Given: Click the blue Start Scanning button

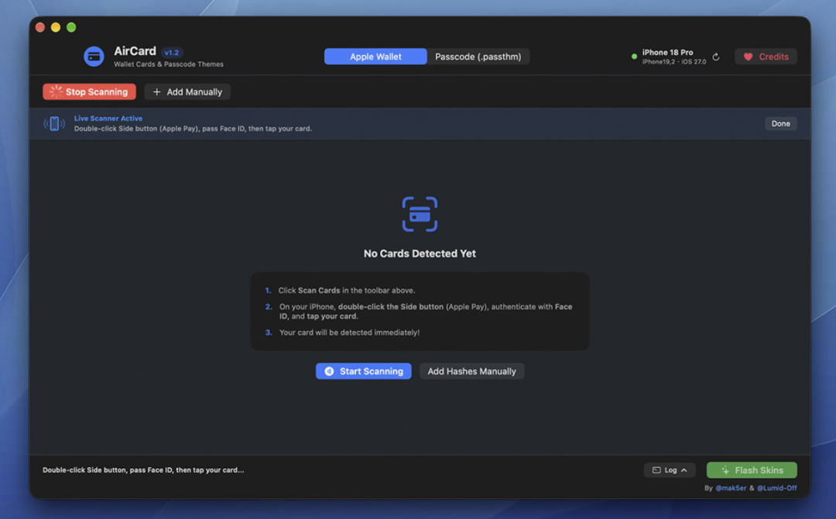Looking at the screenshot, I should pos(363,371).
